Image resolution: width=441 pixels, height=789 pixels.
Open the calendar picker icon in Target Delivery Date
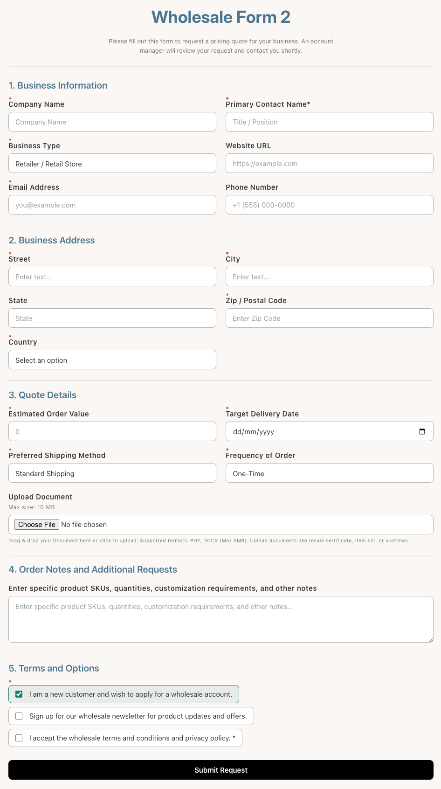[x=422, y=431]
